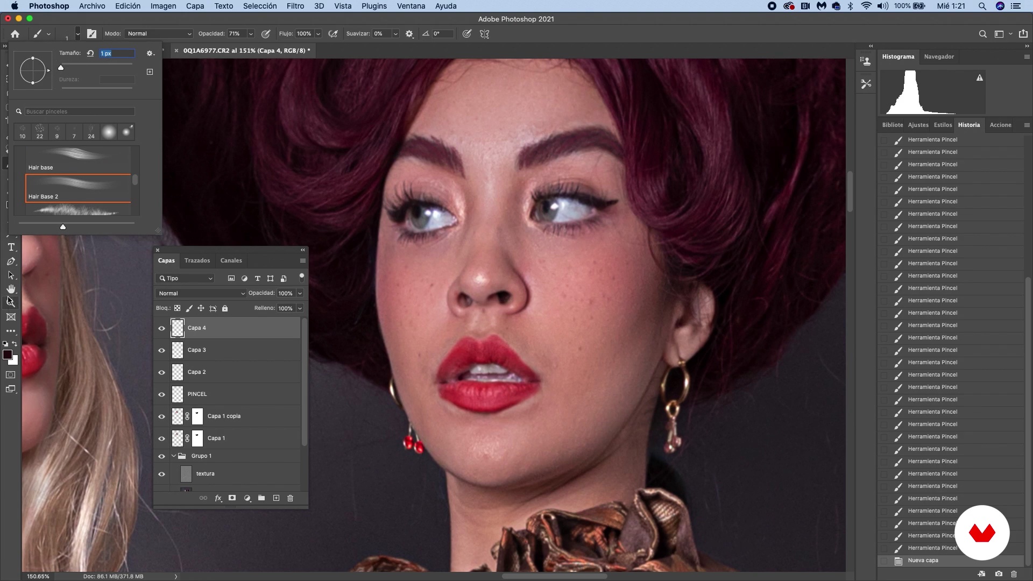Swap foreground and background colors
Viewport: 1033px width, 581px height.
(x=15, y=344)
